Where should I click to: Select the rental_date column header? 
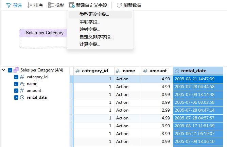(x=198, y=71)
